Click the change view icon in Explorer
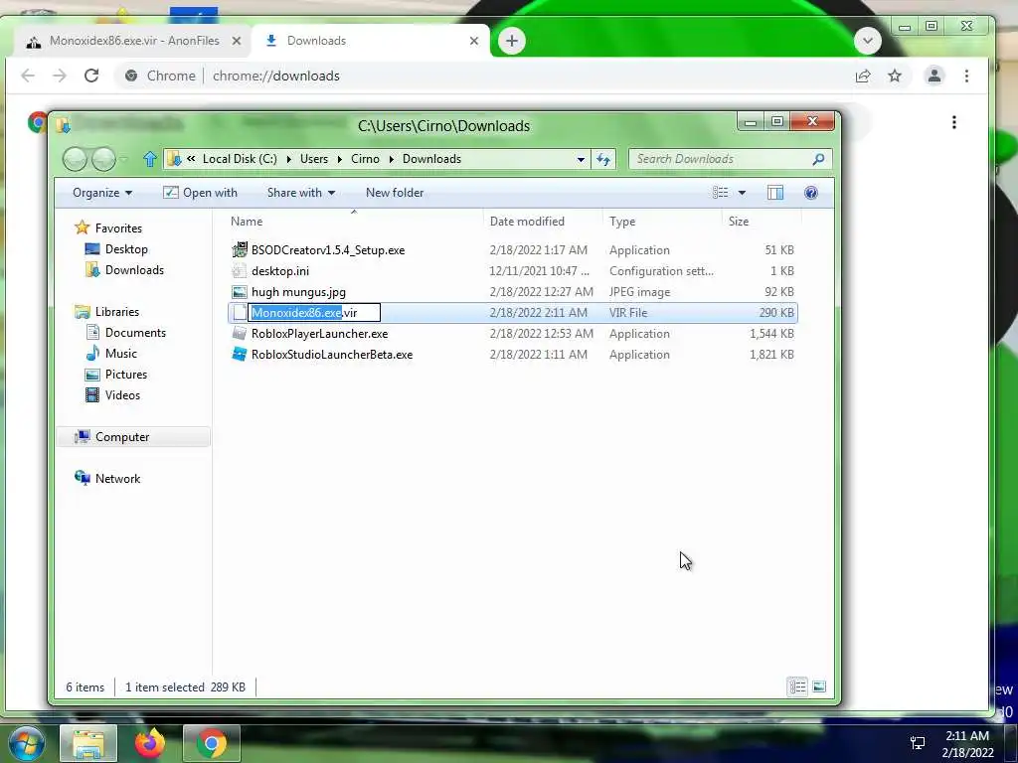The image size is (1018, 763). [x=720, y=193]
